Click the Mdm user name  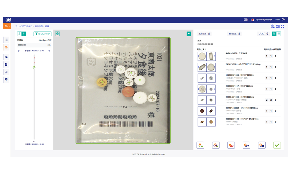coord(277,20)
